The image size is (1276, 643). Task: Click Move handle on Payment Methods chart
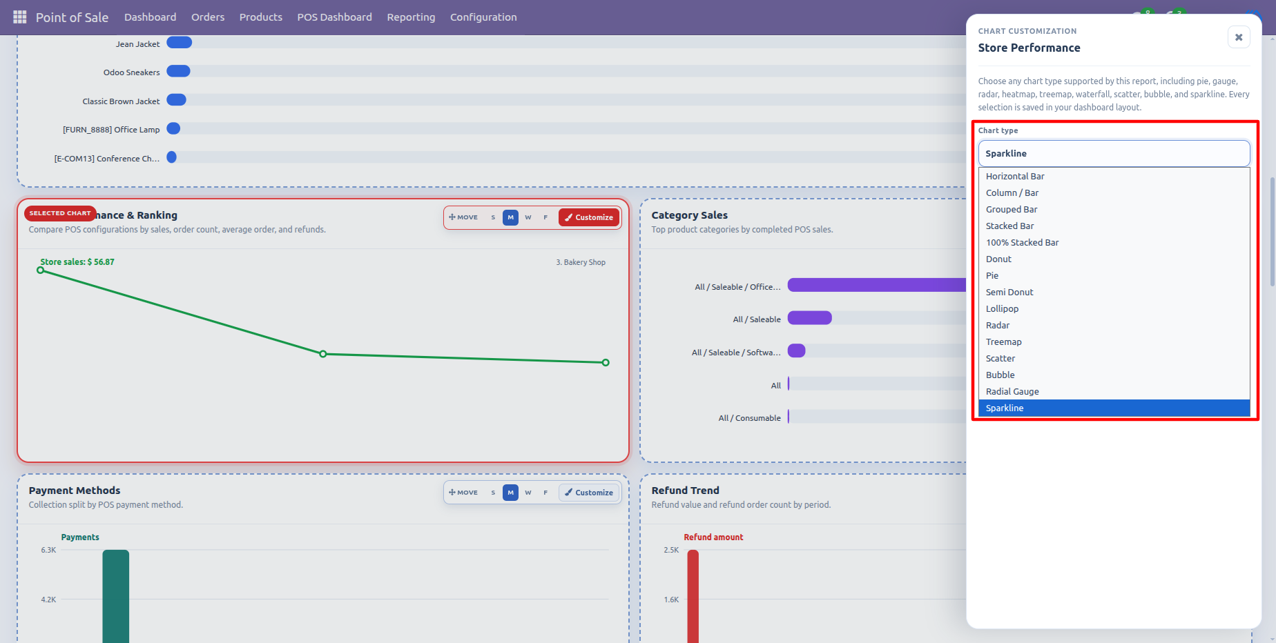coord(463,493)
